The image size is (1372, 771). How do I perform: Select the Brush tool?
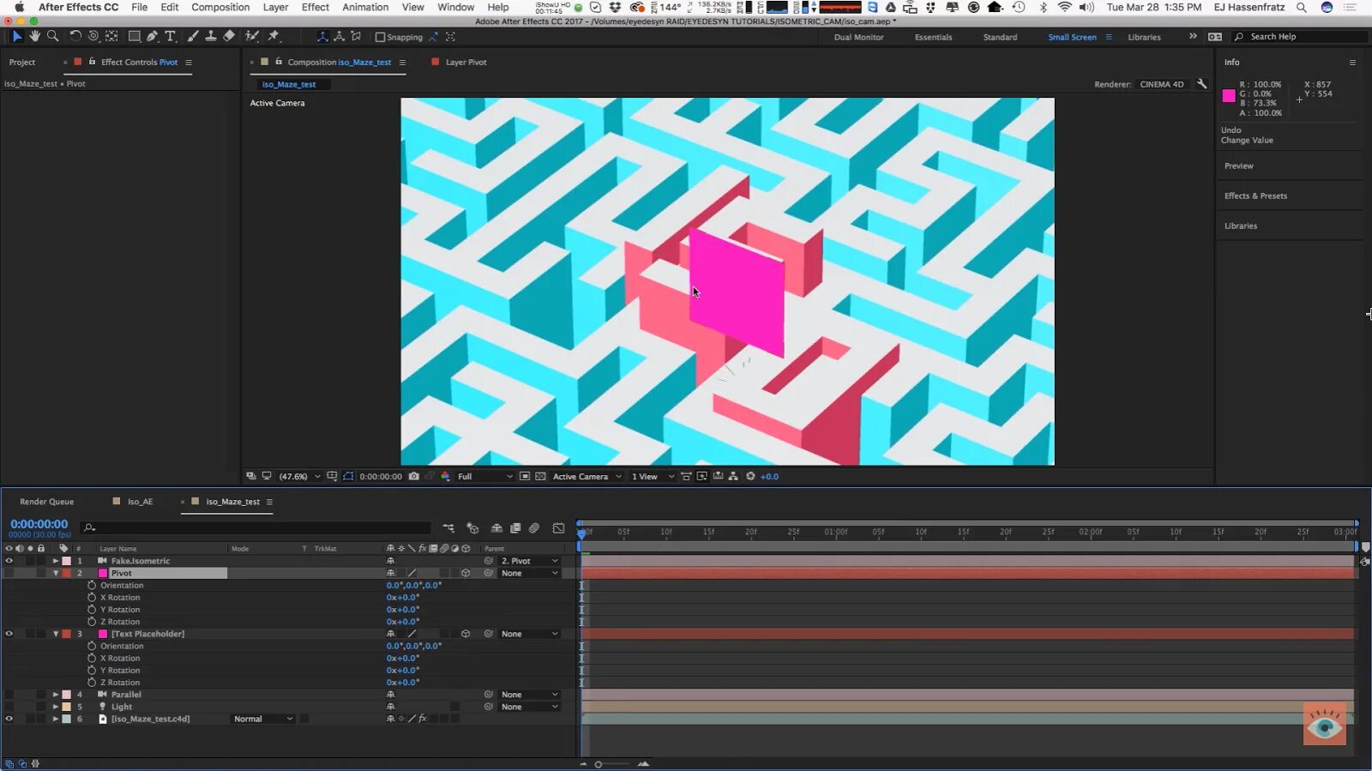coord(193,36)
